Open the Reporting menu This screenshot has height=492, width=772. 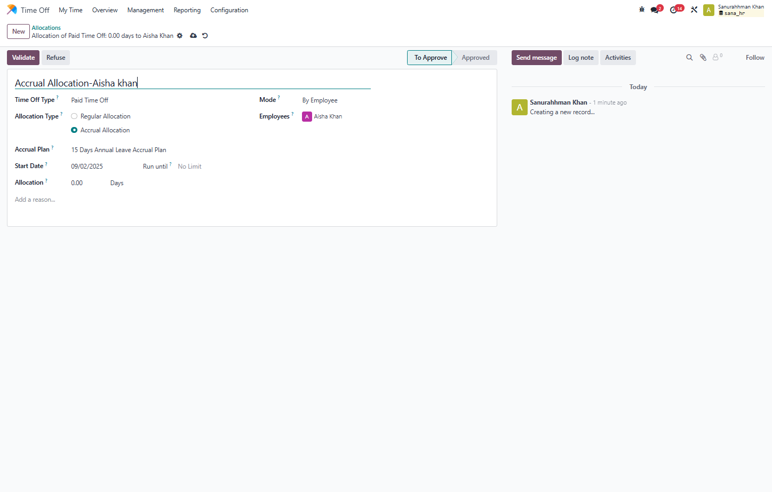(187, 10)
